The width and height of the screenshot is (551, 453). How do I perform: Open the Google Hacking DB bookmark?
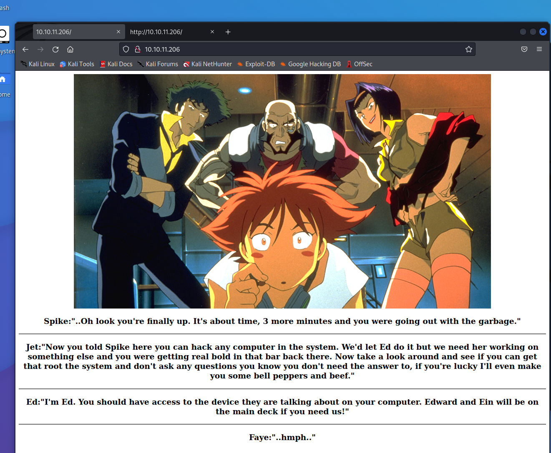tap(310, 64)
